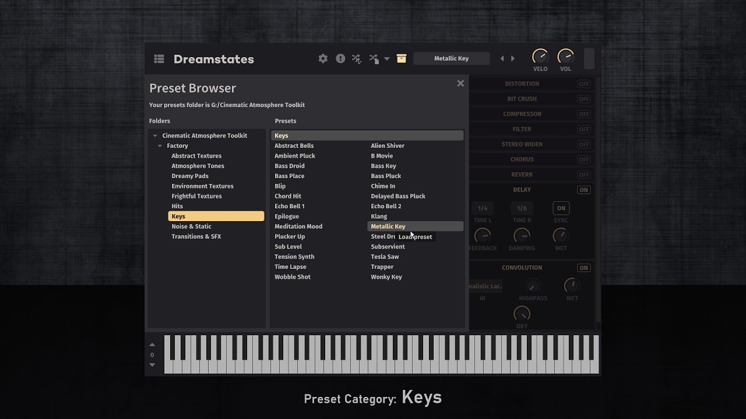
Task: Click the Metallic Key preset name field
Action: click(451, 58)
